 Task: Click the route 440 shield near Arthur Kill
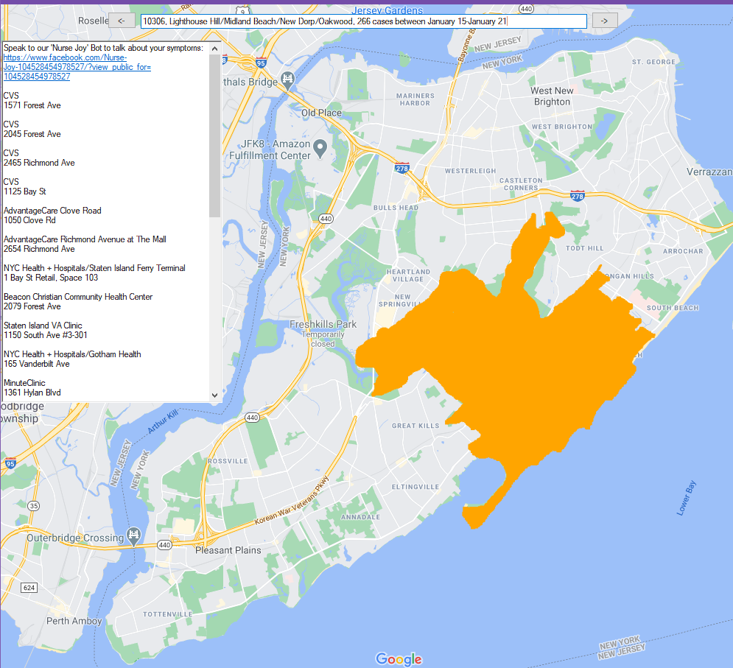point(253,418)
